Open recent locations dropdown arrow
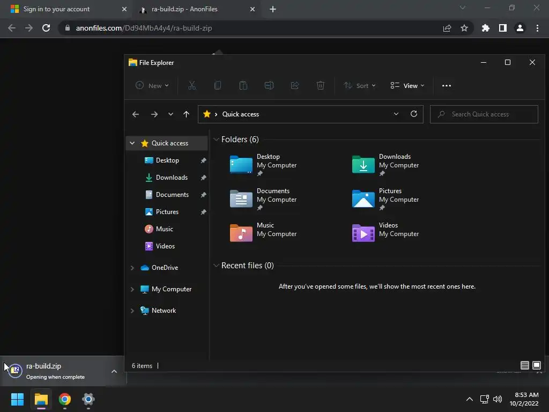549x412 pixels. pyautogui.click(x=170, y=114)
